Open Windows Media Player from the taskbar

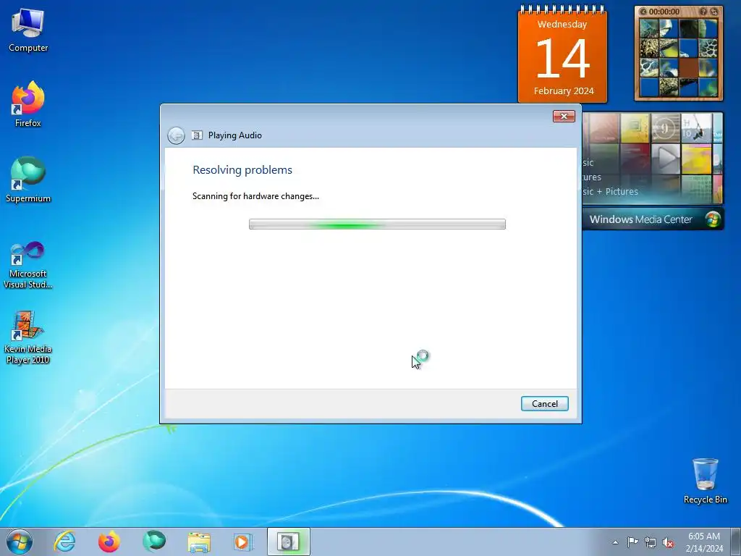click(x=243, y=542)
